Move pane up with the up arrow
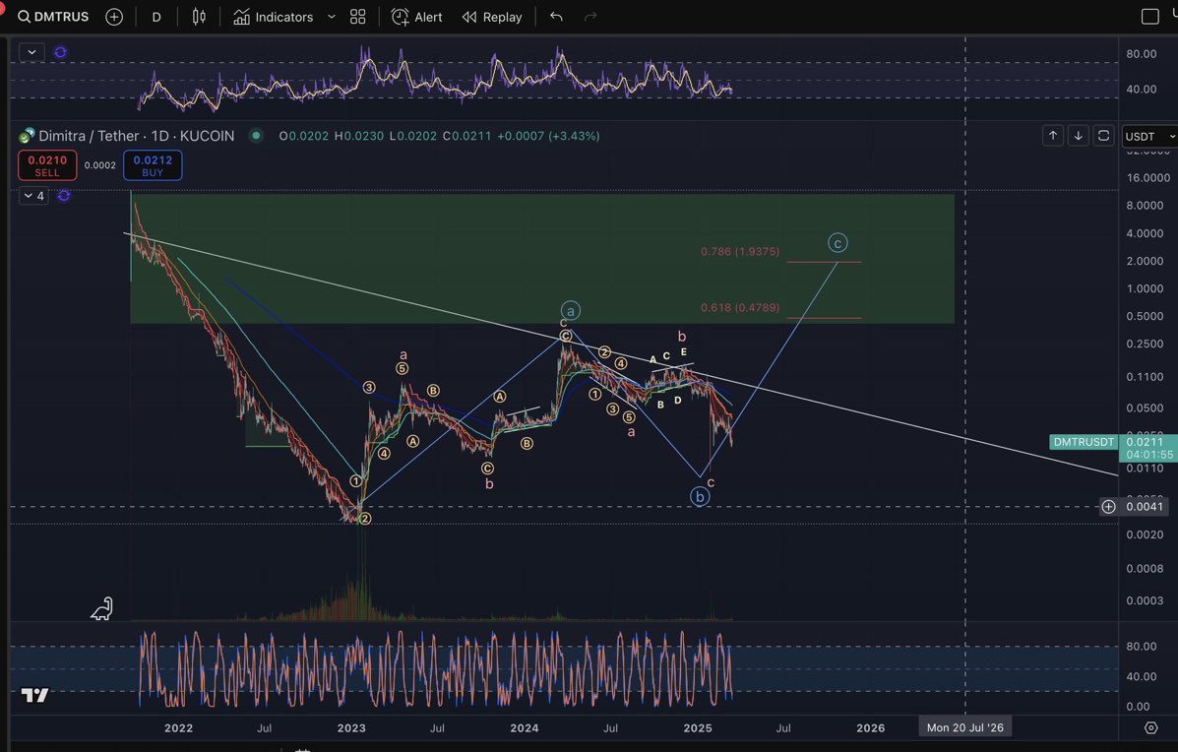The height and width of the screenshot is (752, 1178). point(1053,135)
